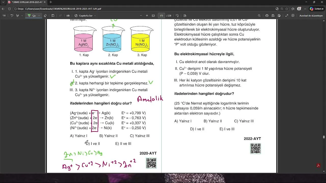
Task: Open PDF viewer settings gear
Action: 293,16
